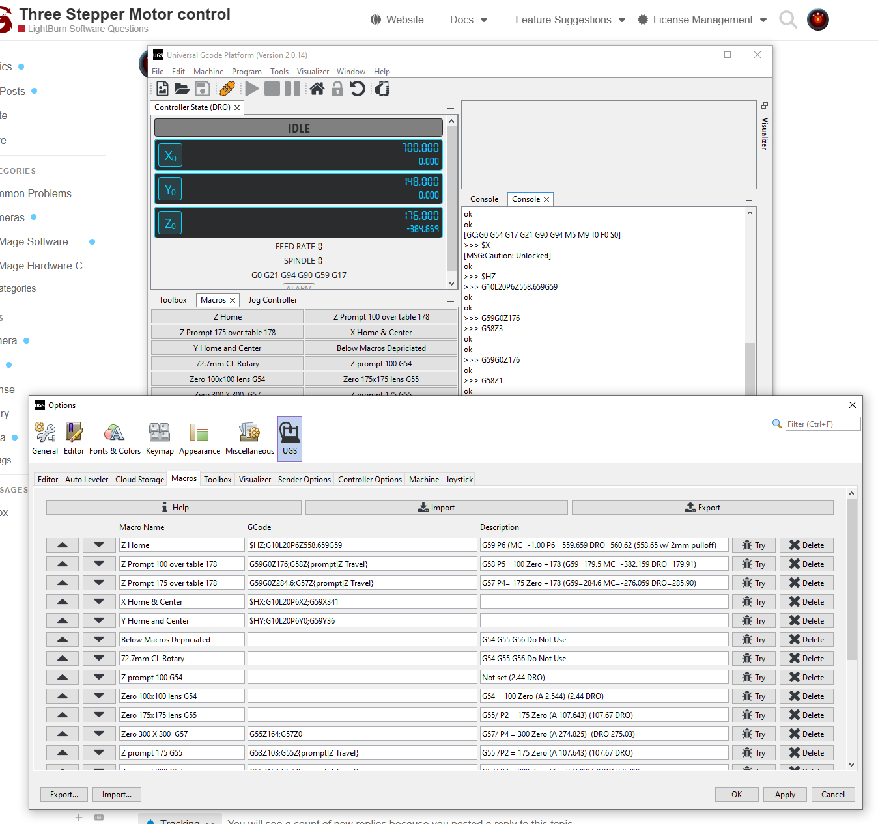The image size is (878, 824).
Task: Click the soft reset circular arrow icon
Action: pyautogui.click(x=358, y=89)
